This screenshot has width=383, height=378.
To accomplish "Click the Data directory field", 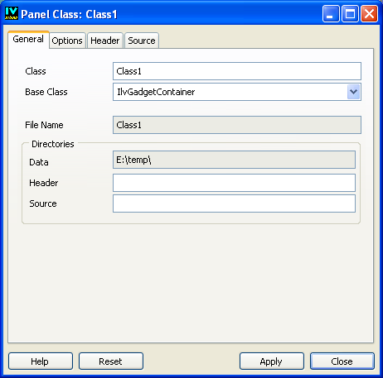I will click(234, 160).
